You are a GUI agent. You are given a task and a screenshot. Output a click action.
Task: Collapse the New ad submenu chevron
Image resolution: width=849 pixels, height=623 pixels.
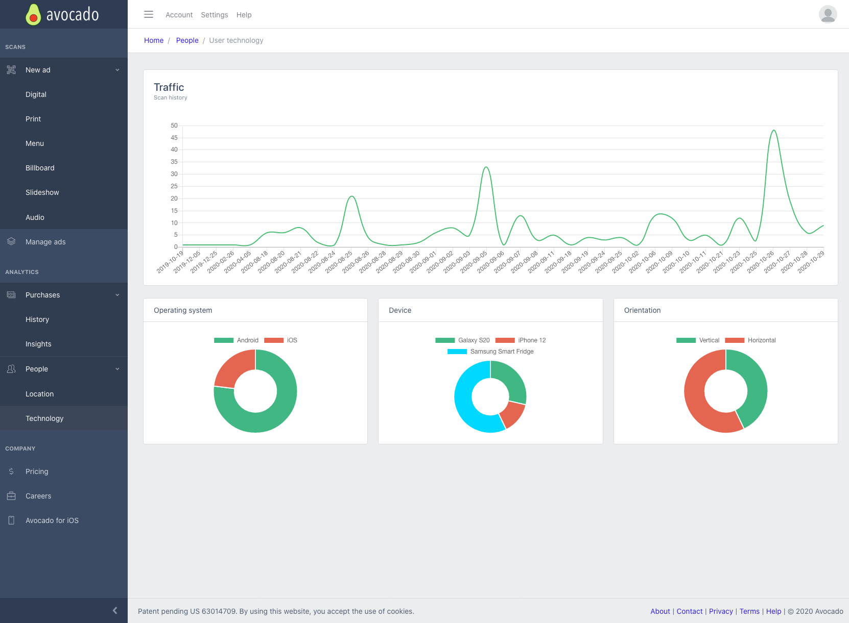(x=117, y=70)
